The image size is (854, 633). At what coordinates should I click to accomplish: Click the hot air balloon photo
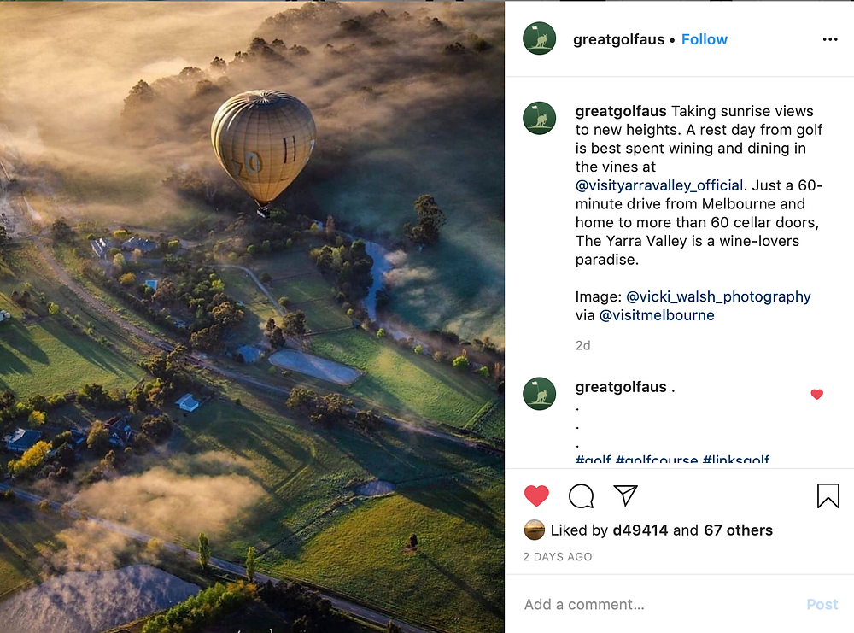(x=252, y=316)
